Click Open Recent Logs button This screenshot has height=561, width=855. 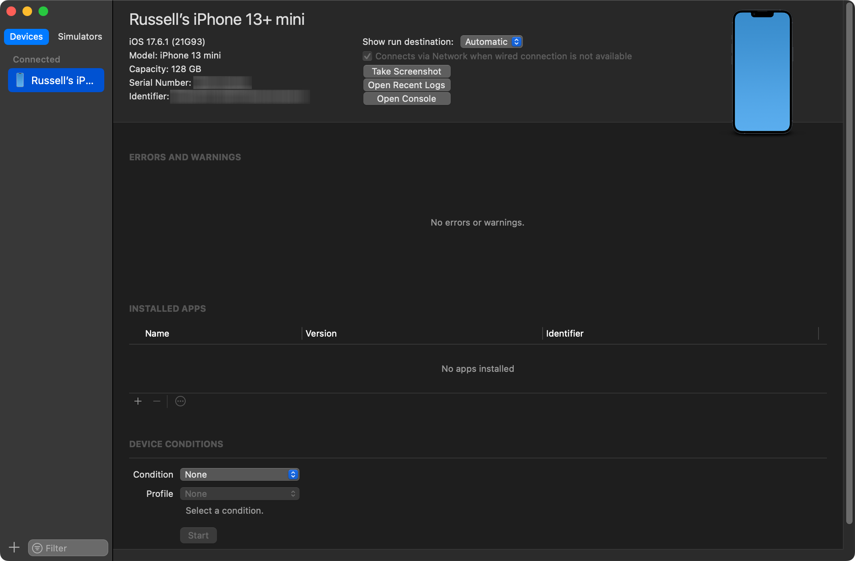(406, 85)
